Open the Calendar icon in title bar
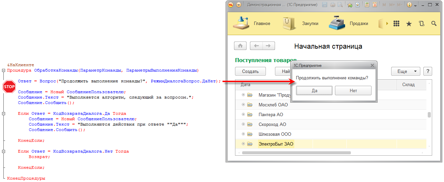Screen dimensions: 444x182 point(375,5)
